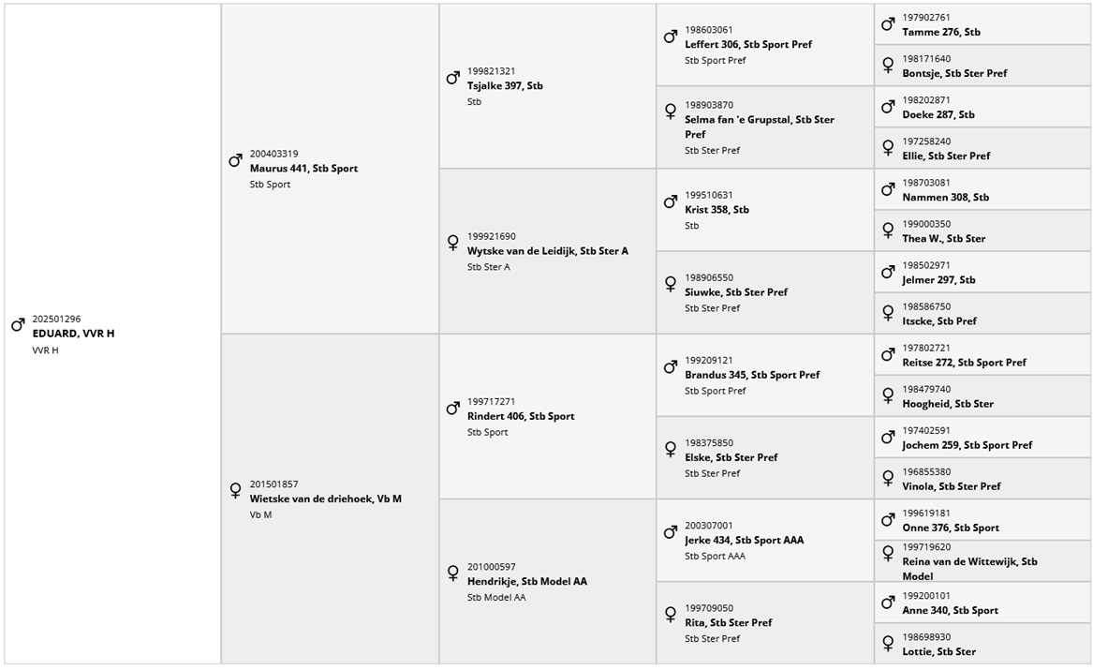1093x670 pixels.
Task: Click registration number 202501296
Action: click(x=56, y=319)
